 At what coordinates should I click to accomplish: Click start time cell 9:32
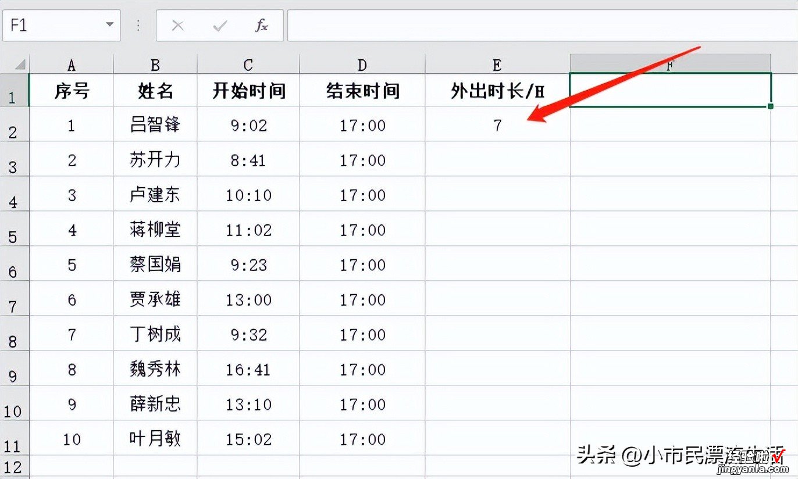[248, 334]
